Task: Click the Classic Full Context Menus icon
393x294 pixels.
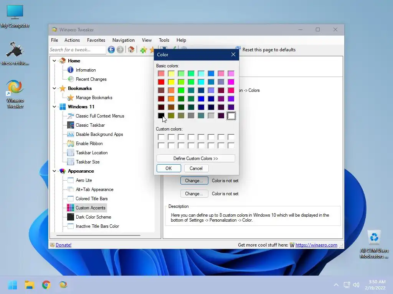Action: click(71, 116)
